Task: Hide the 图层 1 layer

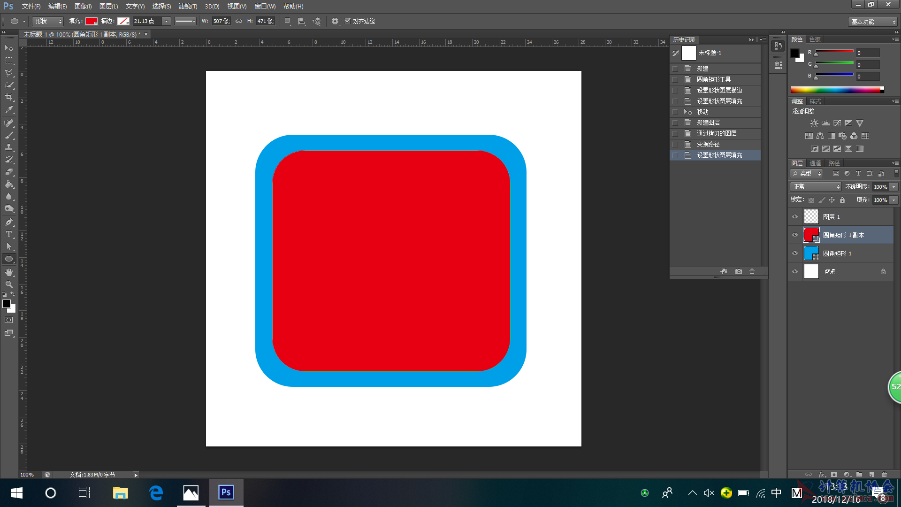Action: 795,217
